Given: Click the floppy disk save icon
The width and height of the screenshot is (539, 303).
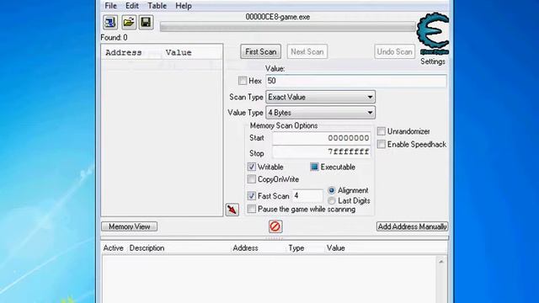Looking at the screenshot, I should point(146,23).
